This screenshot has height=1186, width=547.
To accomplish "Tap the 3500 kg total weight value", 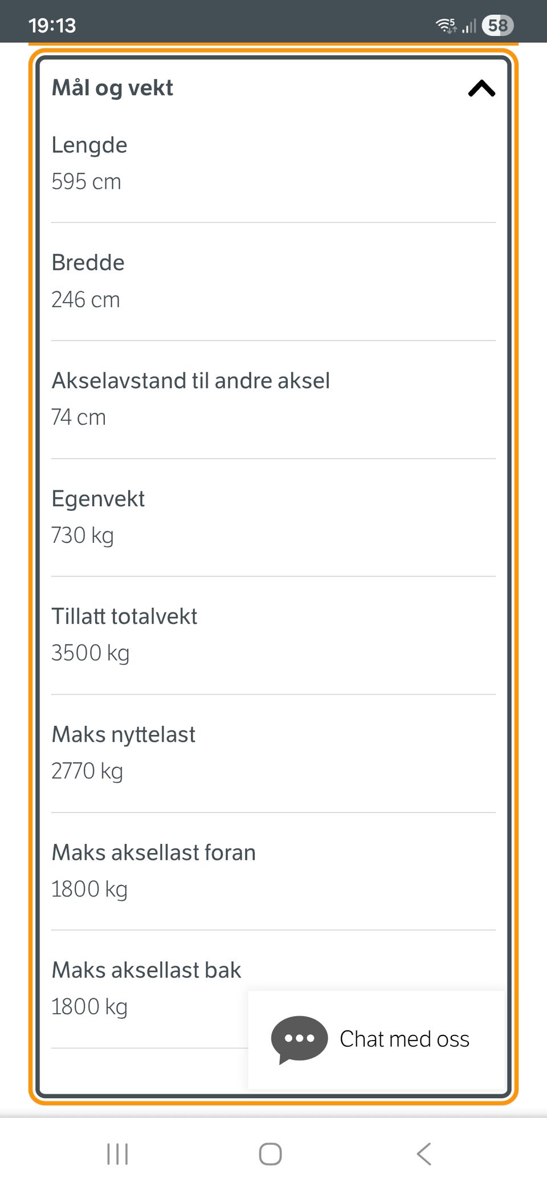I will click(x=90, y=653).
